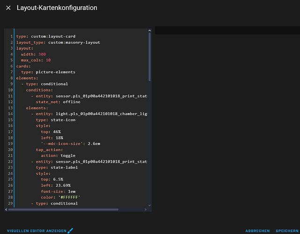Close the Layout-Kartenkonfiguration dialog
Screen dimensions: 300x234
pyautogui.click(x=8, y=8)
